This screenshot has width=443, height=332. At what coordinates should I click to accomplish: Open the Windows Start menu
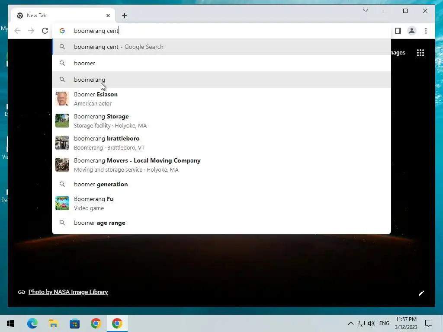pyautogui.click(x=10, y=323)
